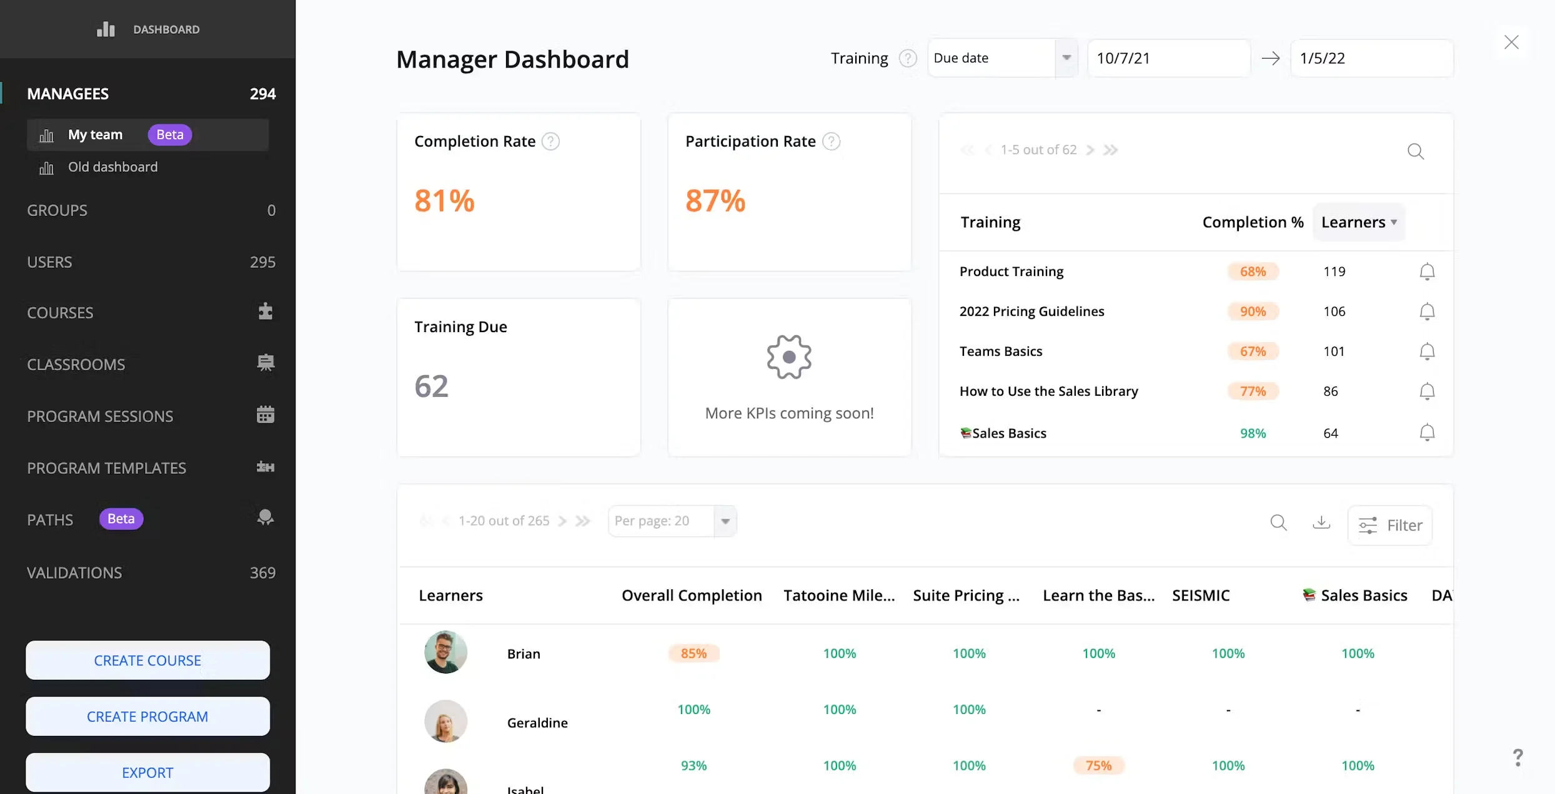Viewport: 1555px width, 794px height.
Task: Click Brian's 85% completion badge
Action: pos(693,653)
